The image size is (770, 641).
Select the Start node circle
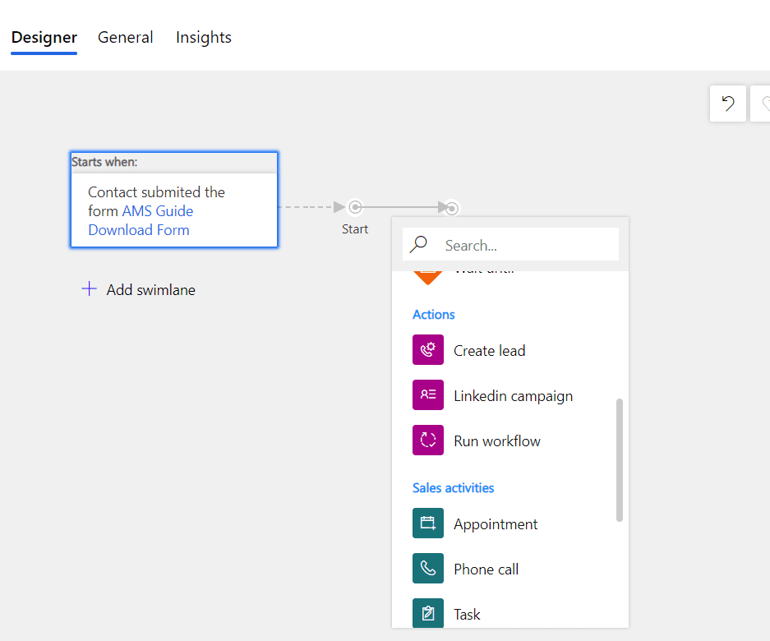click(355, 207)
